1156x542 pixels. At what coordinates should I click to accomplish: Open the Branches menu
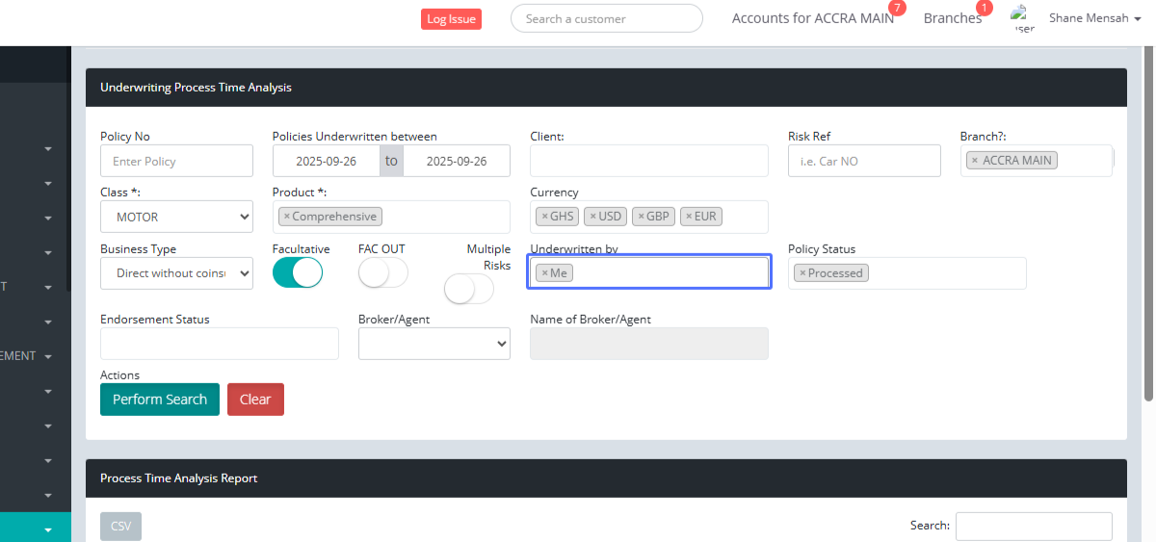pyautogui.click(x=952, y=18)
